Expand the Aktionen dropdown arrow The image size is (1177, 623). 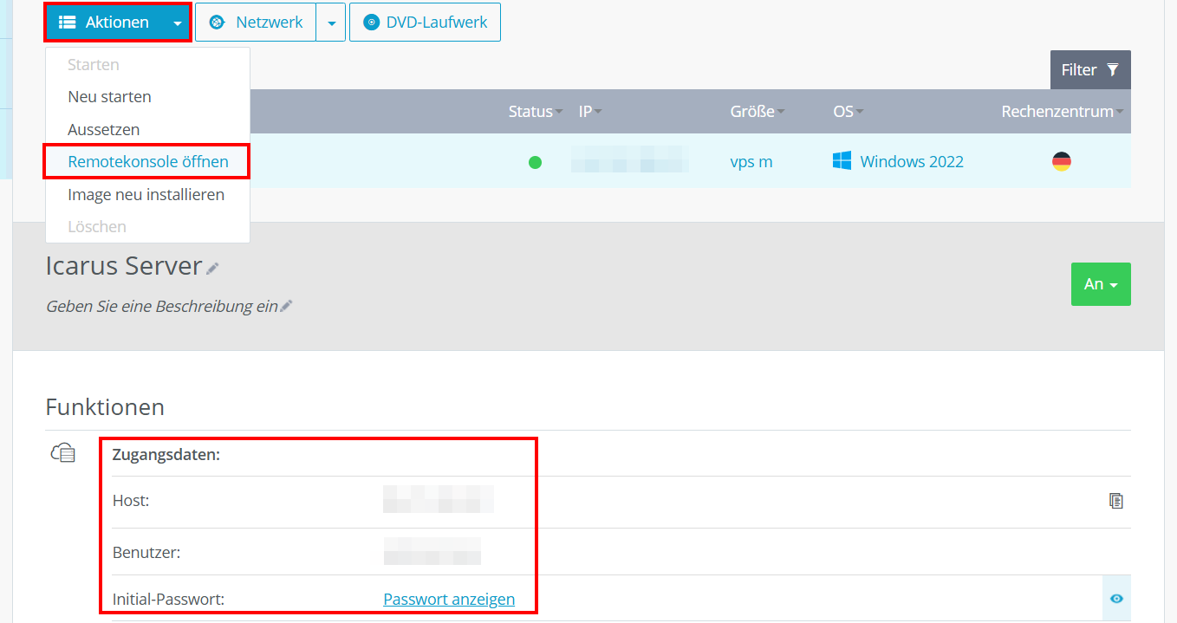(177, 23)
